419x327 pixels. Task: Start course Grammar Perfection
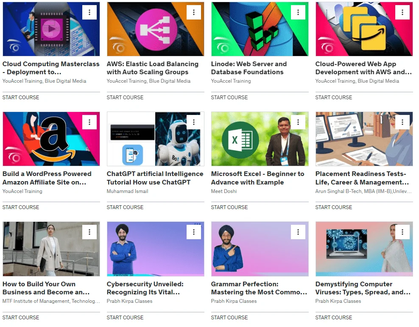(229, 318)
